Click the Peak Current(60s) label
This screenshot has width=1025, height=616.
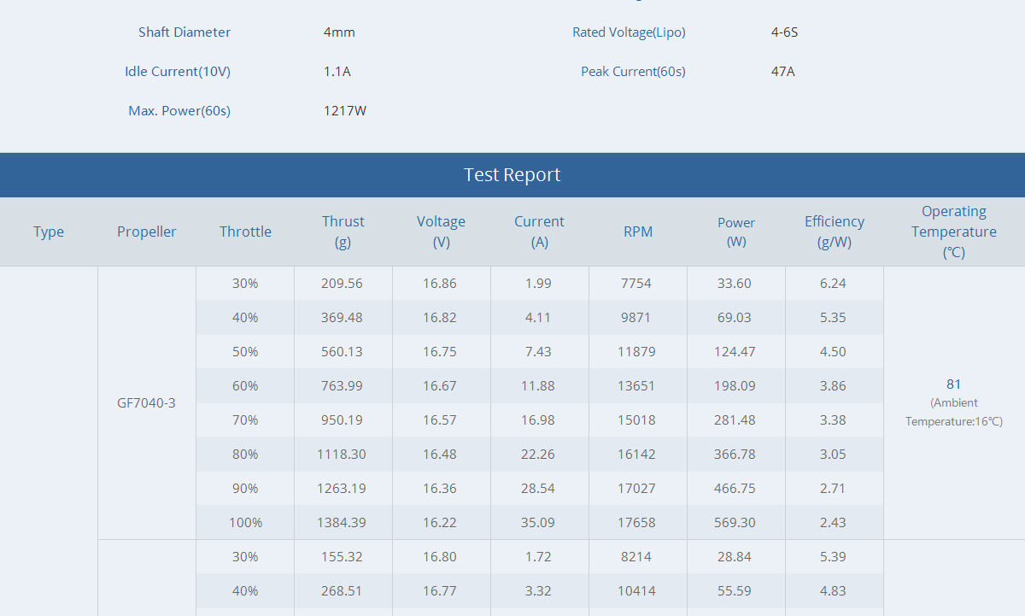click(x=633, y=72)
